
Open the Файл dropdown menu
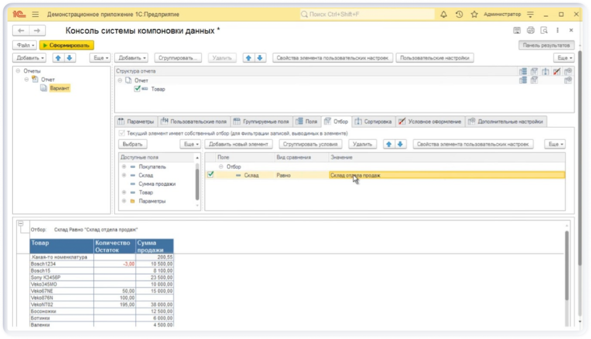pos(25,45)
